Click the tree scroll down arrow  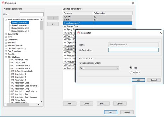[x=41, y=101]
